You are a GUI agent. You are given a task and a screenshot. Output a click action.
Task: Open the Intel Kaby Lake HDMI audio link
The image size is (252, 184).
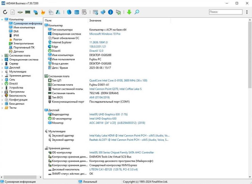pyautogui.click(x=129, y=136)
